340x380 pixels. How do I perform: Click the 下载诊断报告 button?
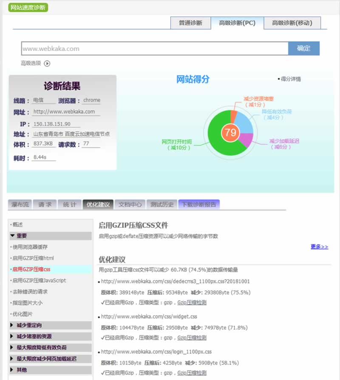(x=199, y=204)
